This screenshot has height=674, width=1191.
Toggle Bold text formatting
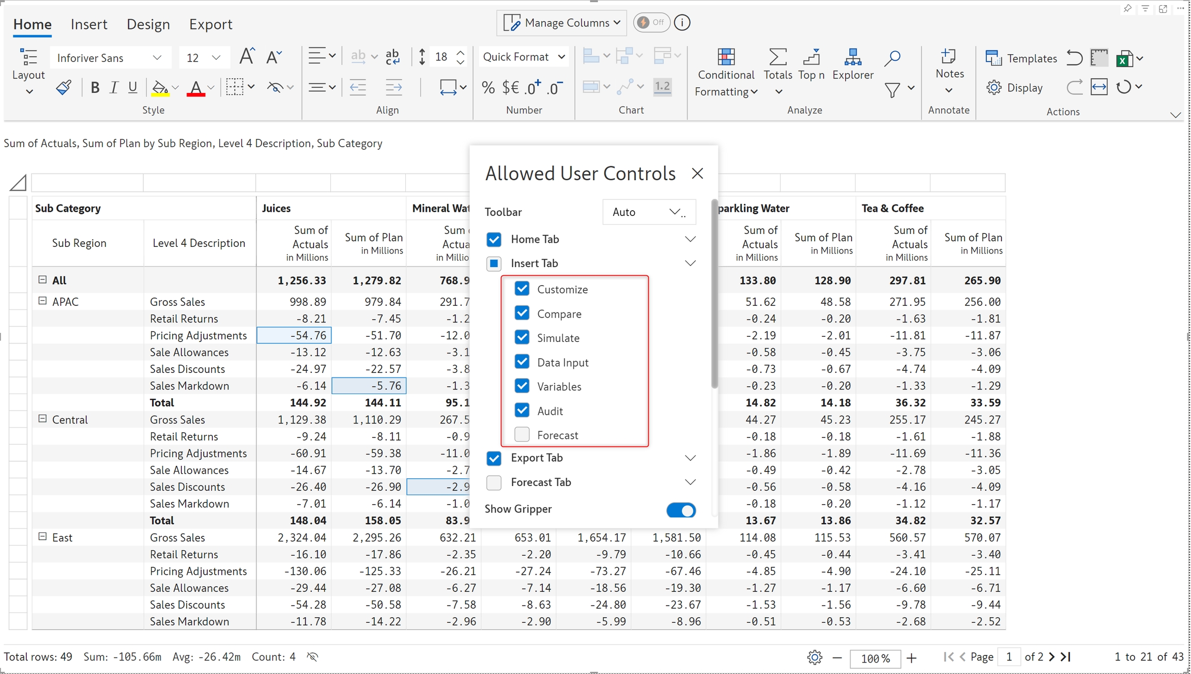[95, 87]
